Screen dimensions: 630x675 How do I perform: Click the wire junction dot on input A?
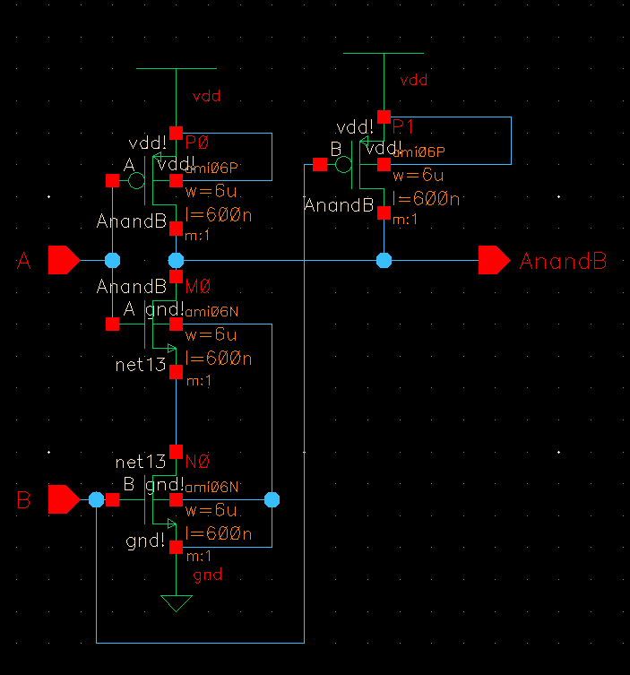click(x=112, y=261)
